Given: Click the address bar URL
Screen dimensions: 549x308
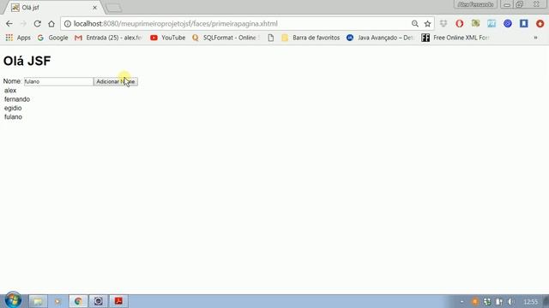Looking at the screenshot, I should pos(175,24).
